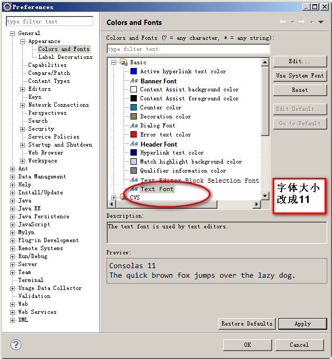Select Text Font in the list
Image resolution: width=332 pixels, height=359 pixels.
coord(156,189)
